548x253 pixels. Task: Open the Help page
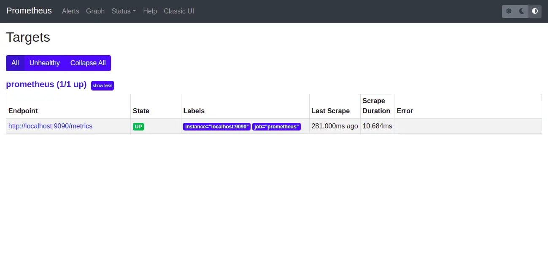point(150,11)
